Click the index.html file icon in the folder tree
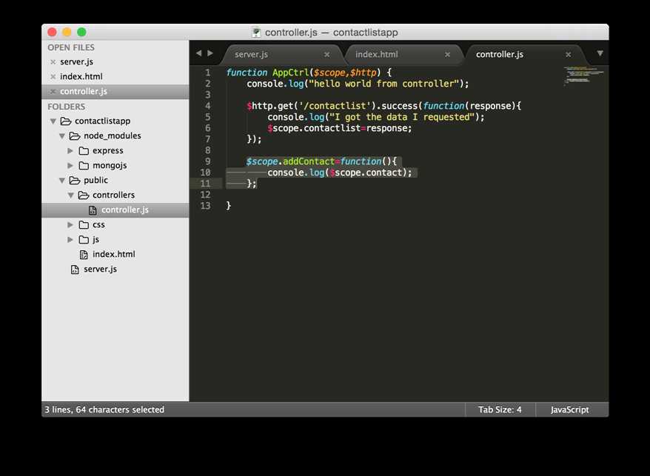Viewport: 650px width, 476px height. (84, 255)
